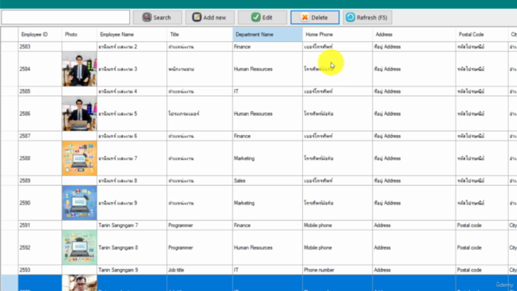517x291 pixels.
Task: Focus the search text box
Action: pyautogui.click(x=65, y=18)
